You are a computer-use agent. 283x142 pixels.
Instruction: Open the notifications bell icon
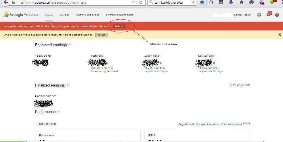(268, 15)
